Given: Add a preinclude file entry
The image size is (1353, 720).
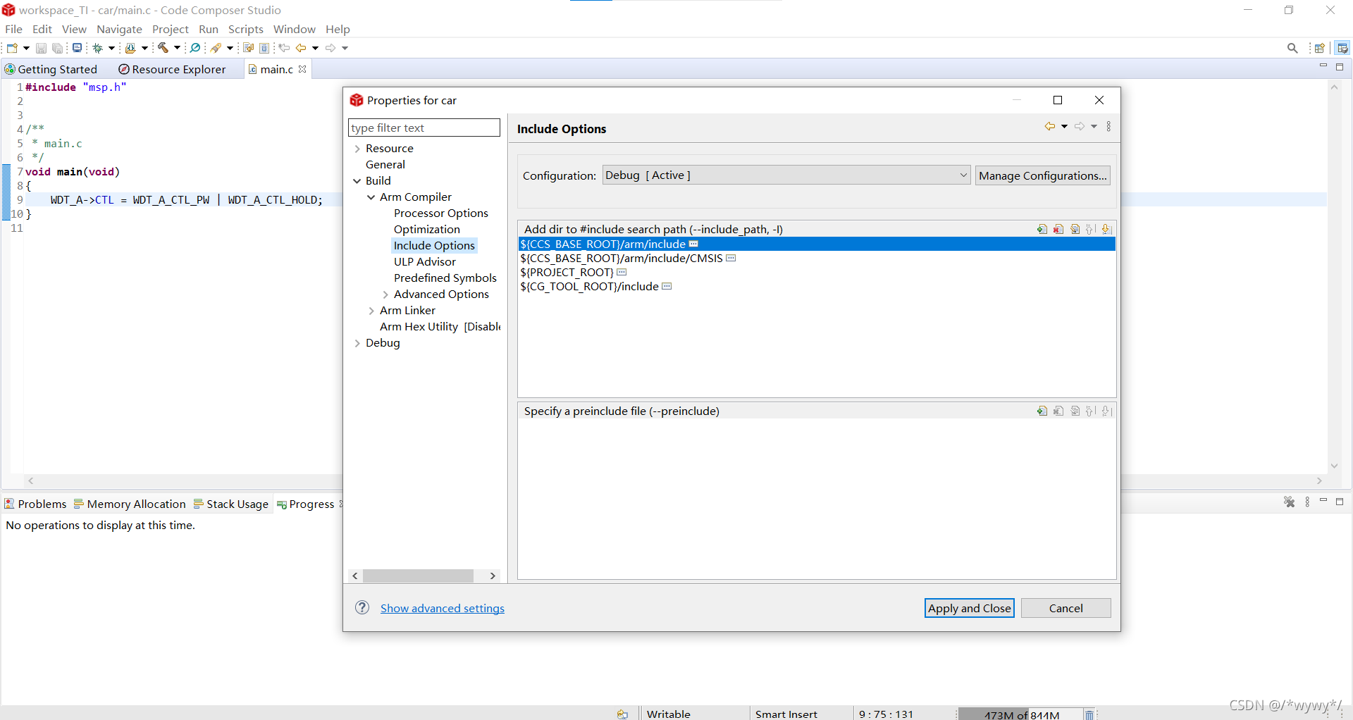Looking at the screenshot, I should pyautogui.click(x=1042, y=411).
